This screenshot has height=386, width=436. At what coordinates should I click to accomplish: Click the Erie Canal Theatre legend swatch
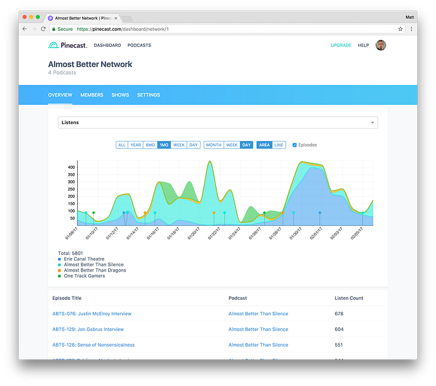coord(59,259)
